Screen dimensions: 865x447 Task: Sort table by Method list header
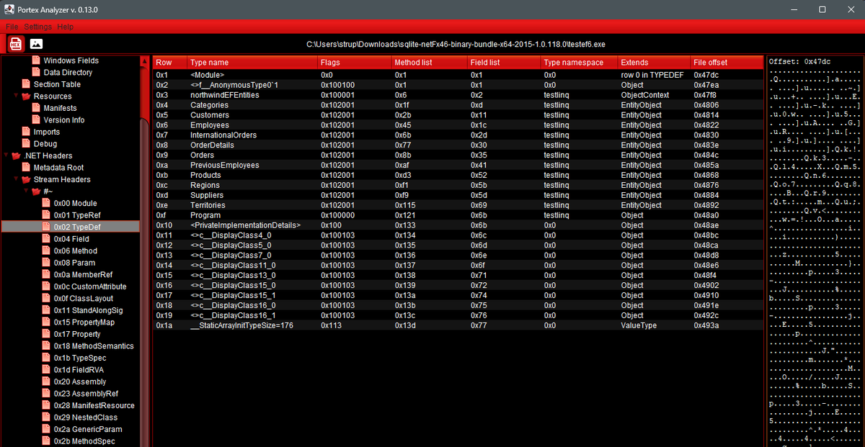click(x=429, y=63)
